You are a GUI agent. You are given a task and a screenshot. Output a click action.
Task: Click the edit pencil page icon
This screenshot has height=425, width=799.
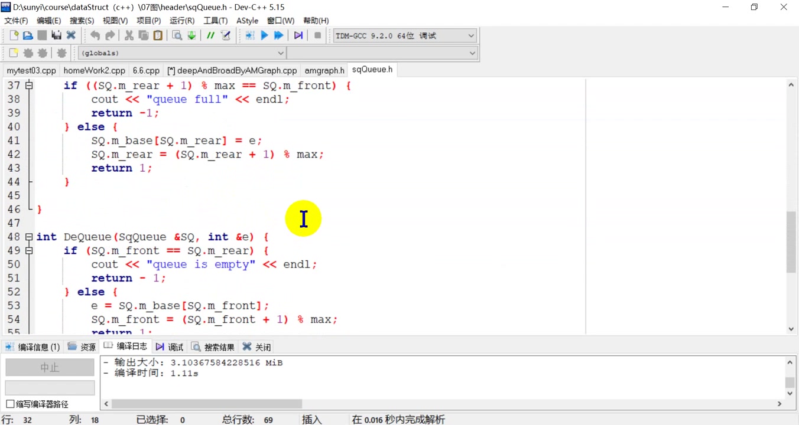tap(225, 35)
